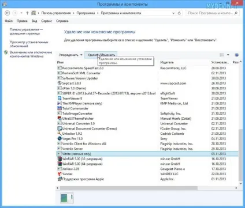The image size is (245, 208).
Task: Select UltraUXThemePatcher icon
Action: point(60,118)
